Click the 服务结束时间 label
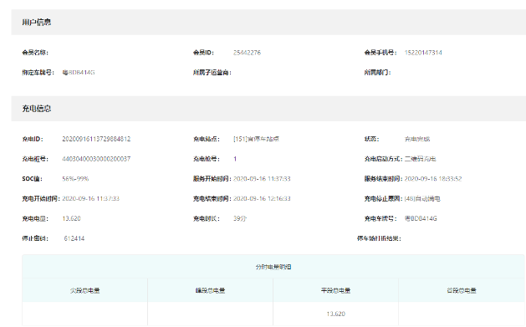526x327 pixels. pos(384,179)
